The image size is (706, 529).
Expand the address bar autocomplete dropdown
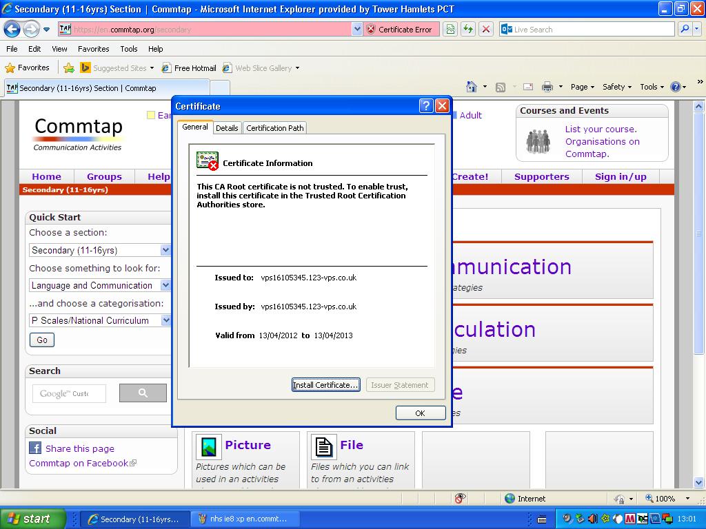pyautogui.click(x=357, y=30)
